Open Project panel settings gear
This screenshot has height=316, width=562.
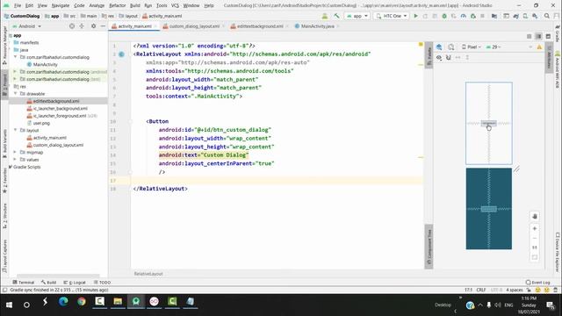[x=94, y=26]
